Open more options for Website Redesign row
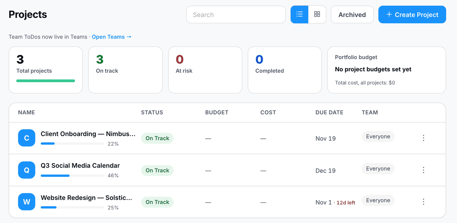 [423, 202]
